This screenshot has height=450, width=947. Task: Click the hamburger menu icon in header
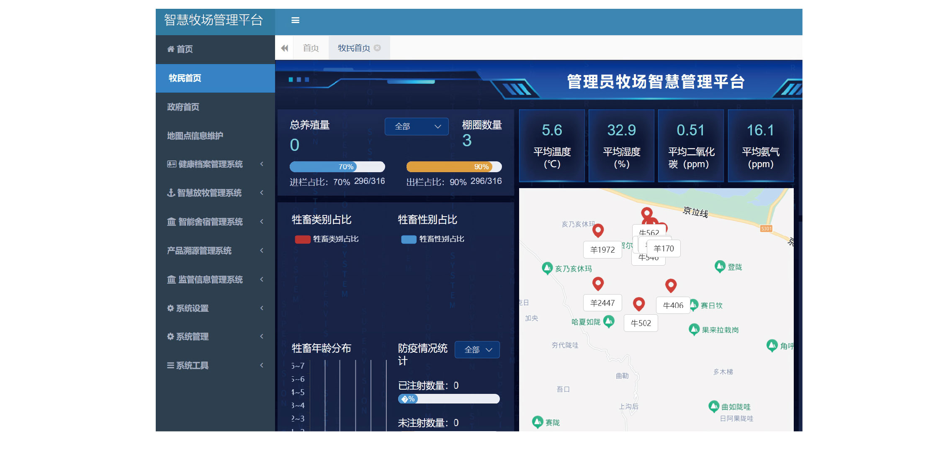[x=295, y=20]
